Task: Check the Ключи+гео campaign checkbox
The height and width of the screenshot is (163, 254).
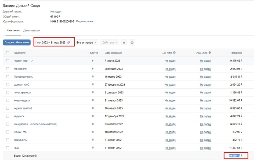Action: tap(8, 132)
